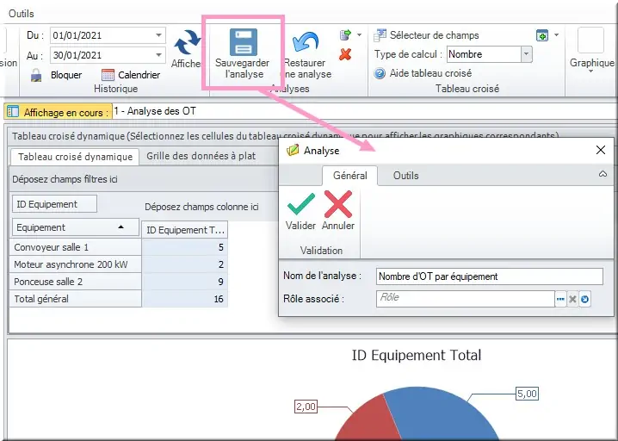
Task: Open the Du date dropdown
Action: coord(158,35)
